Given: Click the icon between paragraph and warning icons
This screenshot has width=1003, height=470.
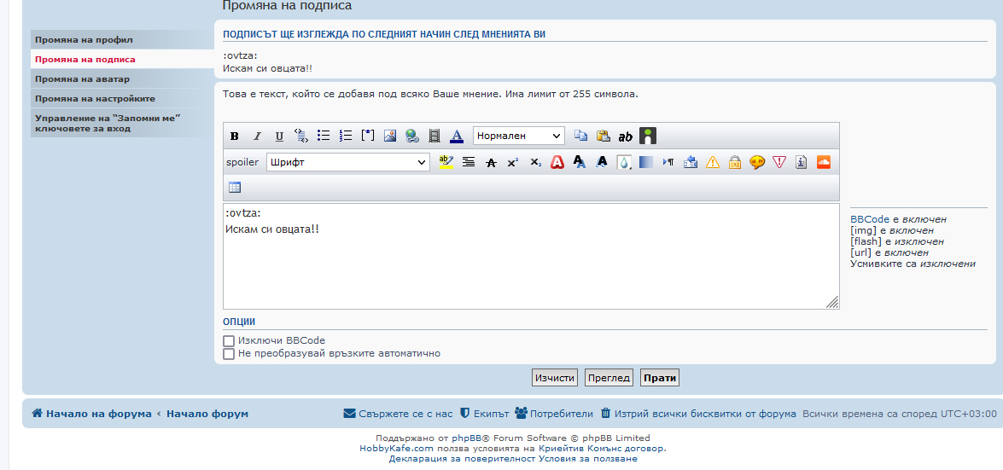Looking at the screenshot, I should point(691,162).
